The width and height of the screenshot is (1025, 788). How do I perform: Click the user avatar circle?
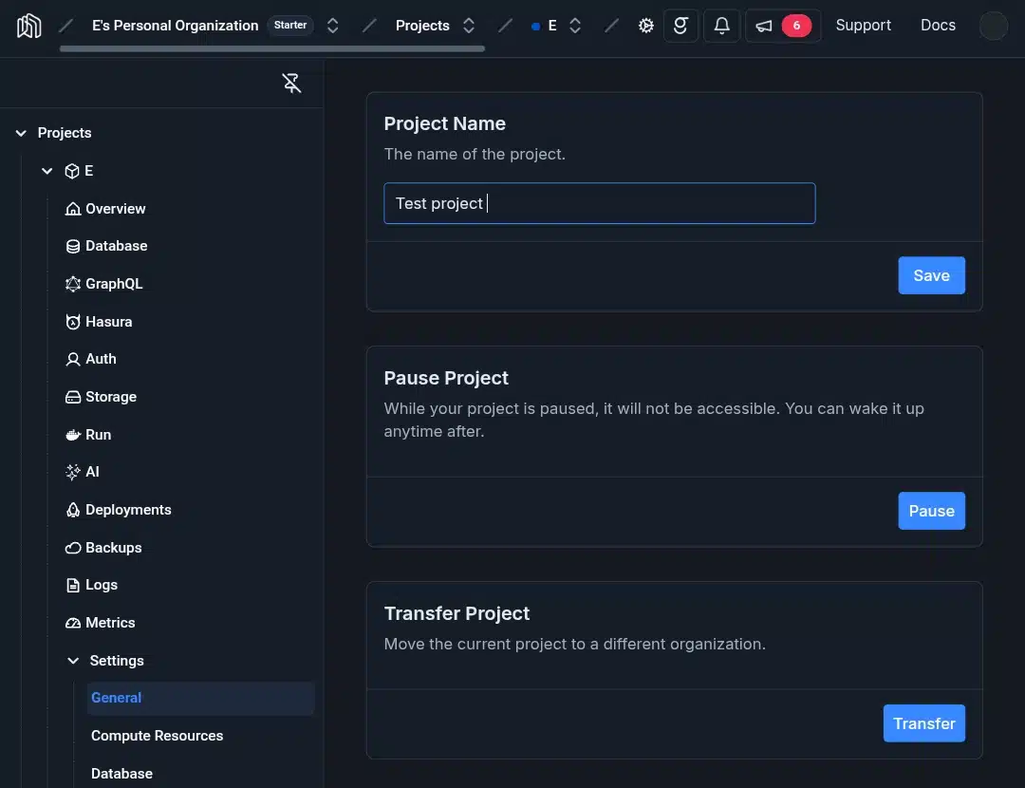click(993, 26)
